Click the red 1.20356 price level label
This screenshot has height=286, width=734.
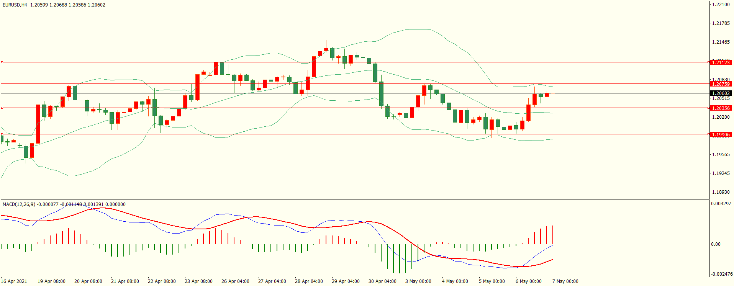coord(721,108)
